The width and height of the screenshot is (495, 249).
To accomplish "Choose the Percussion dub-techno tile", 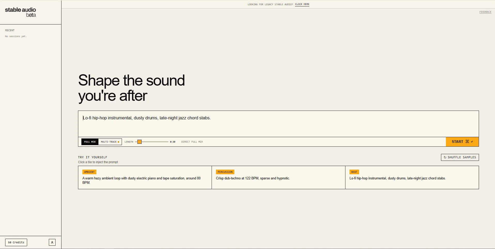I will (279, 177).
